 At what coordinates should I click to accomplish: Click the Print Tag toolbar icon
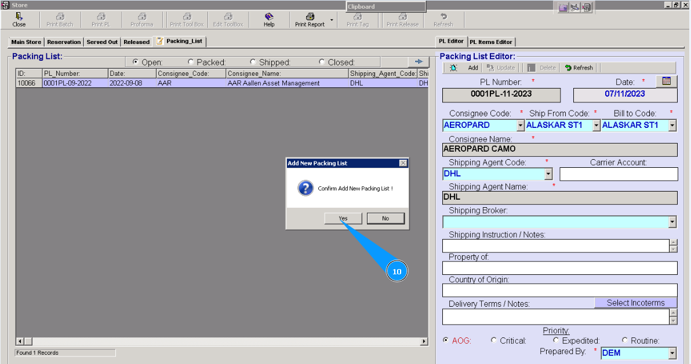[x=358, y=17]
